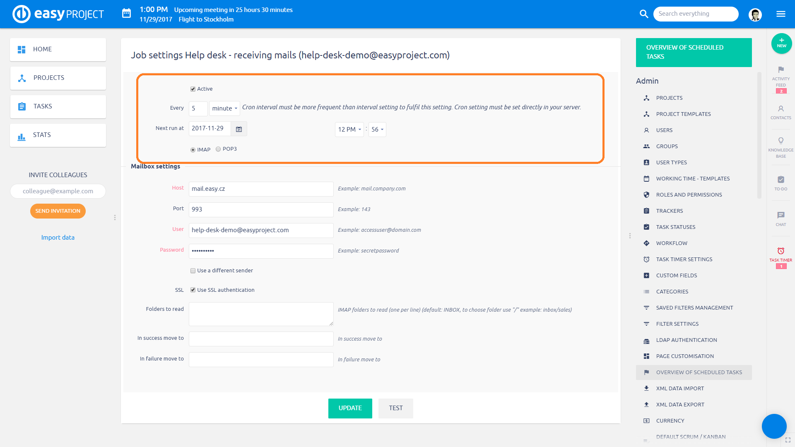Click the Groups icon in the Admin list
Viewport: 795px width, 447px height.
pyautogui.click(x=646, y=147)
